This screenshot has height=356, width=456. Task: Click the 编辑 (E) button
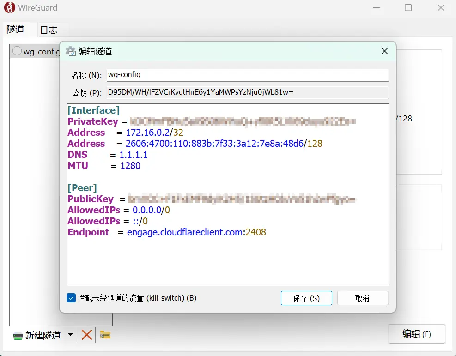click(417, 334)
